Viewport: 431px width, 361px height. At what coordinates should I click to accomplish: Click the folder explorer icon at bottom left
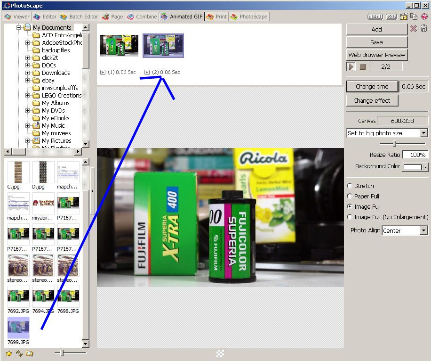[x=30, y=353]
